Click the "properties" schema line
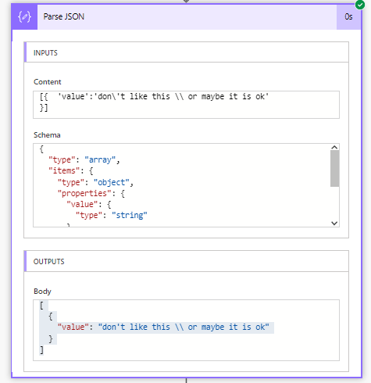 91,194
